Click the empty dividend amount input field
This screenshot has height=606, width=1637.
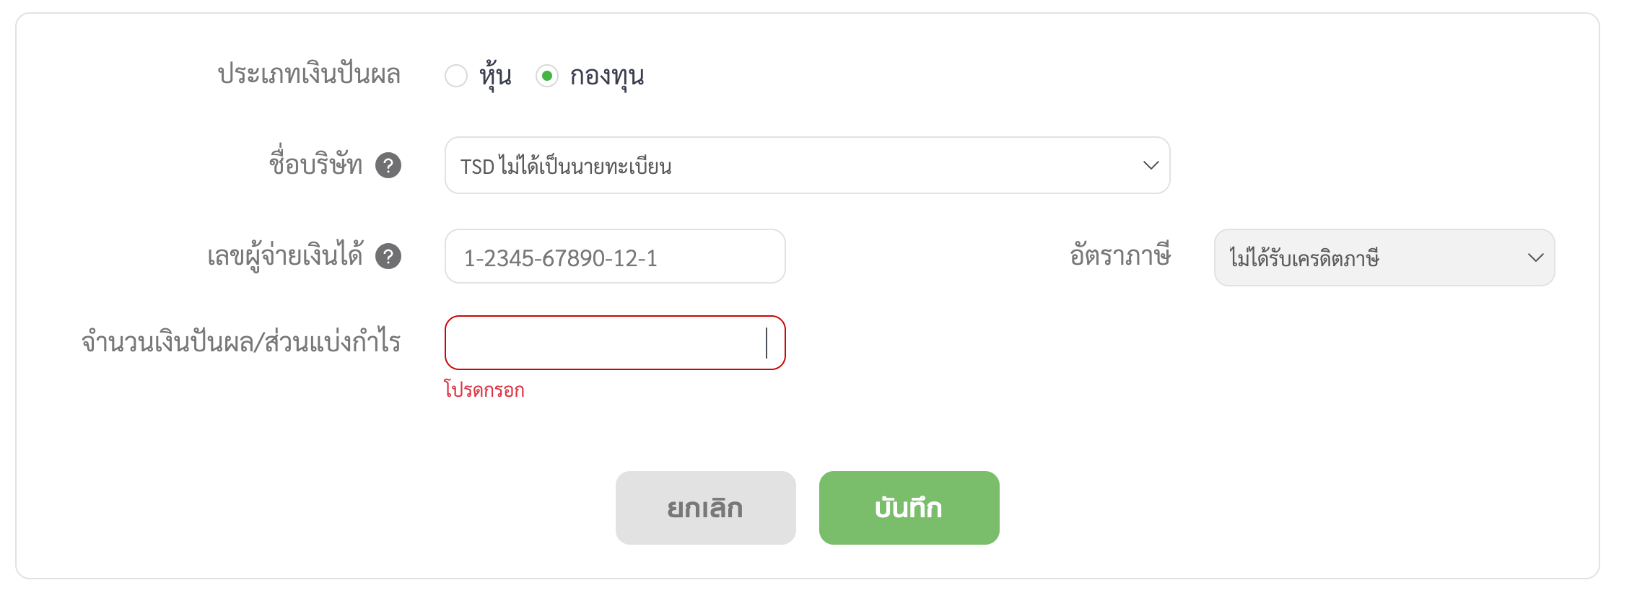[x=615, y=343]
